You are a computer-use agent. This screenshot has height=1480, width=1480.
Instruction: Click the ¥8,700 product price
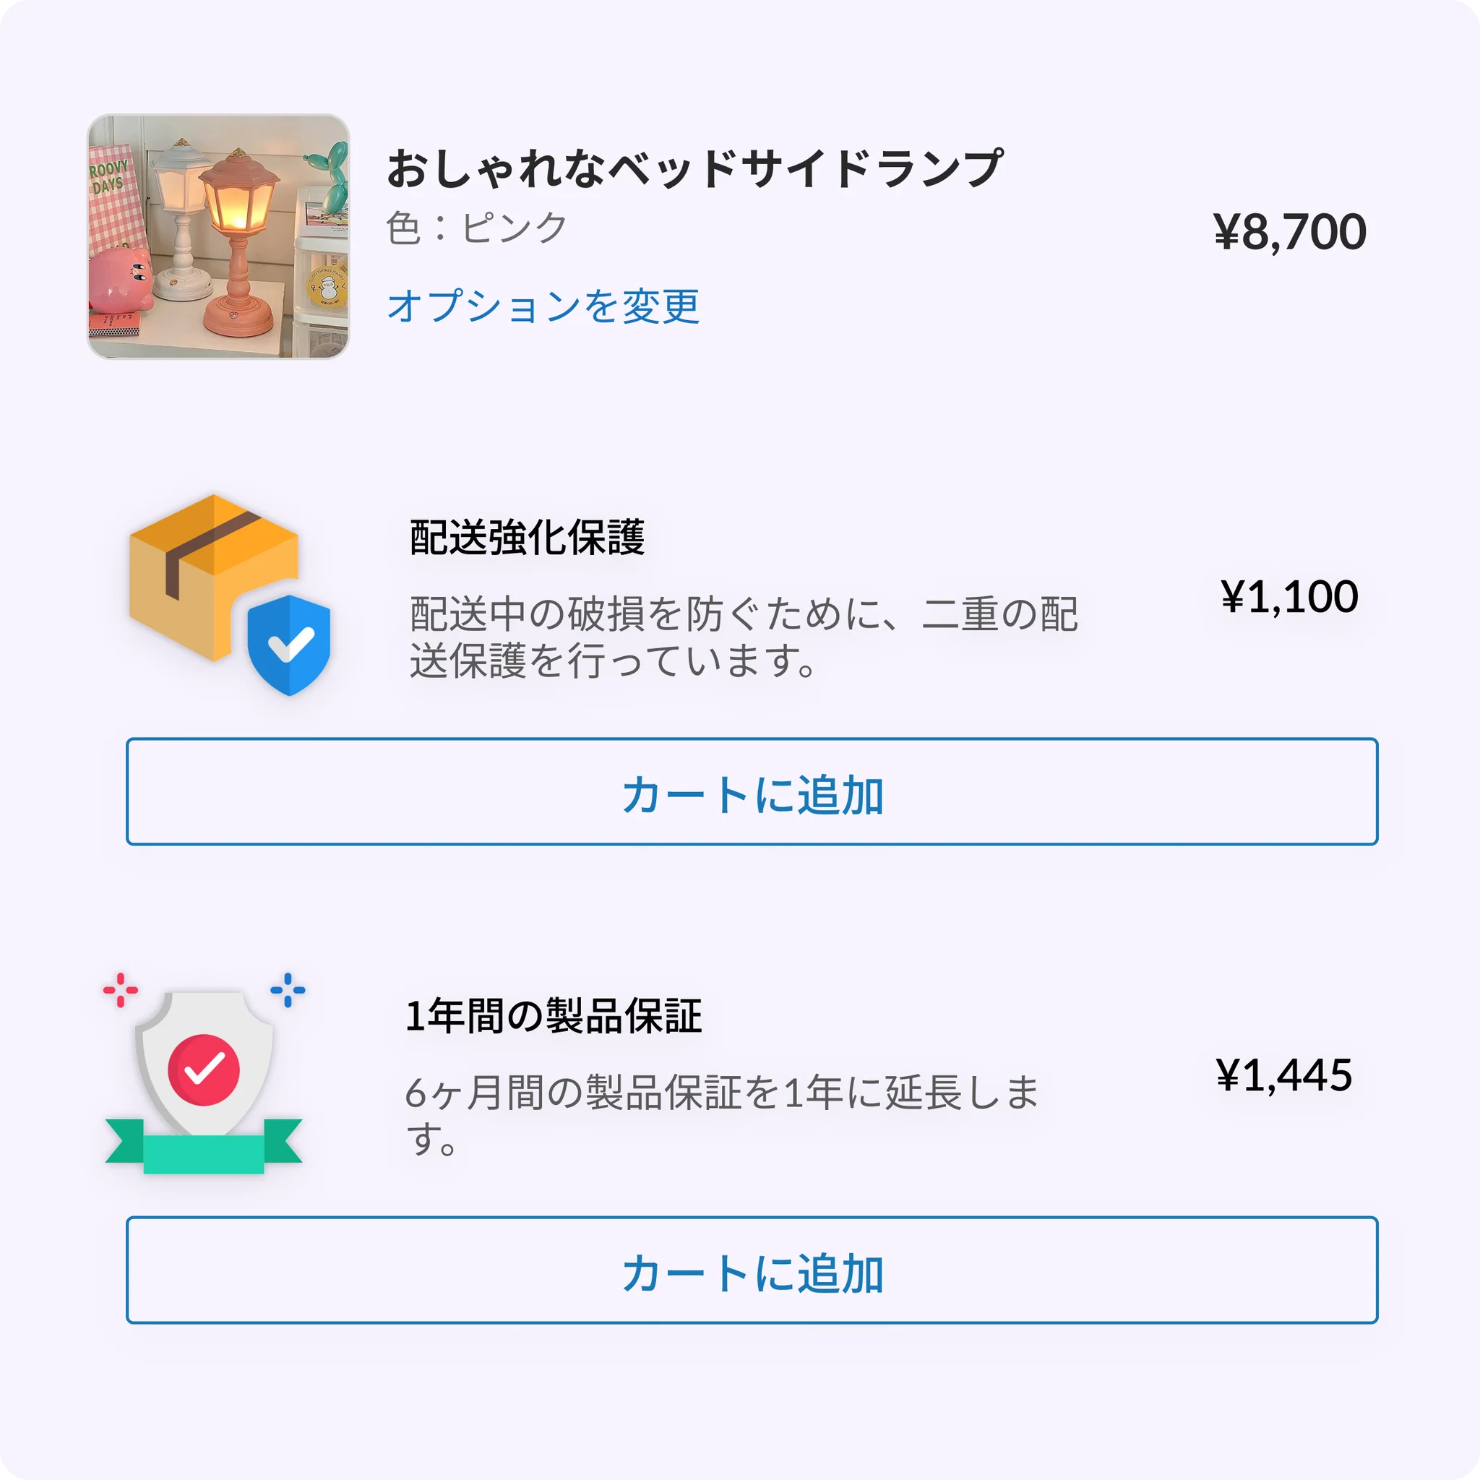pyautogui.click(x=1289, y=232)
